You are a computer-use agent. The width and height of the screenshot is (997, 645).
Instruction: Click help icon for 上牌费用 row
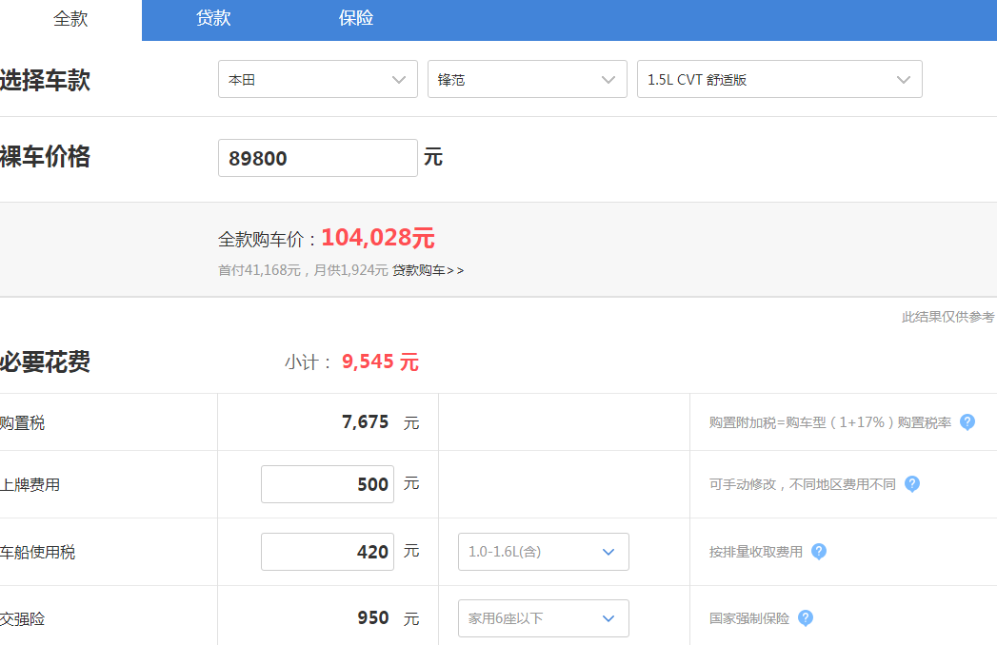[912, 484]
